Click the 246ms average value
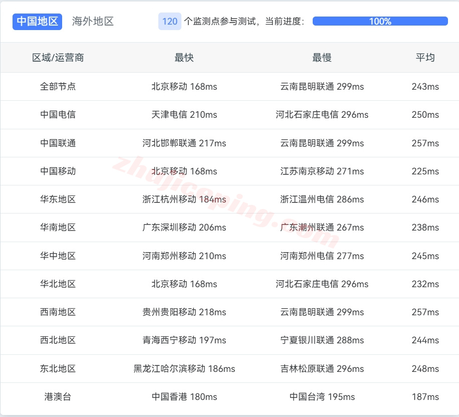Viewport: 459px width, 417px height. click(425, 199)
